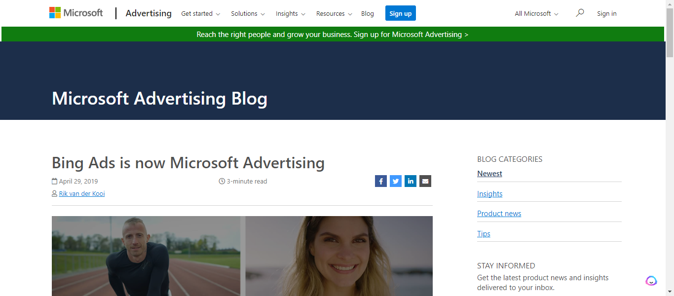This screenshot has height=296, width=674.
Task: Expand the Resources menu
Action: coord(334,13)
